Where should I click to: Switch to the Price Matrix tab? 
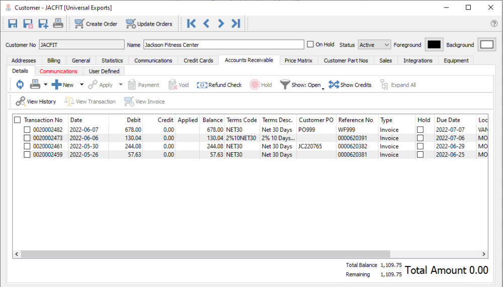pyautogui.click(x=298, y=60)
